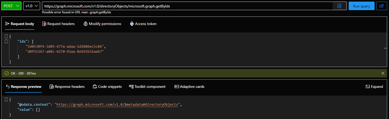
Task: Dismiss the OK 200 status message
Action: (383, 73)
